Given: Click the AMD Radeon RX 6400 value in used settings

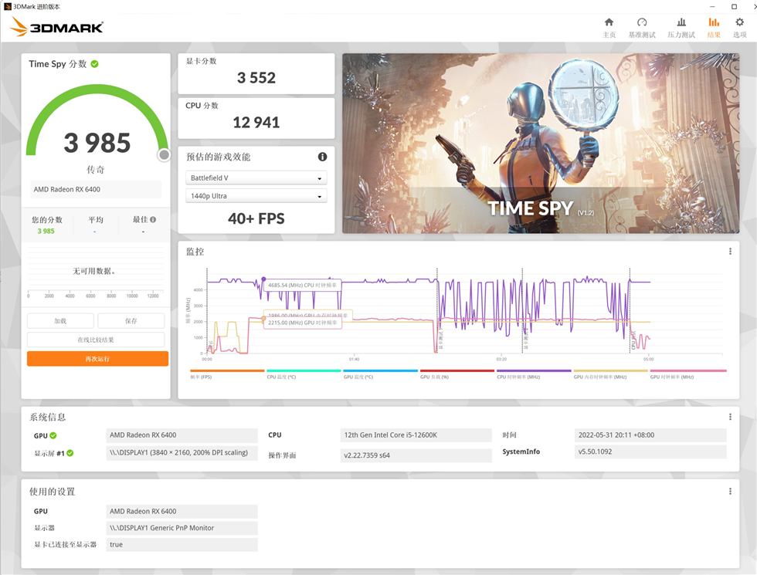Looking at the screenshot, I should [182, 511].
